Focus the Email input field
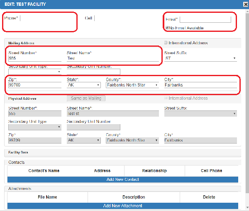Screen dimensions: 249x211 205,19
